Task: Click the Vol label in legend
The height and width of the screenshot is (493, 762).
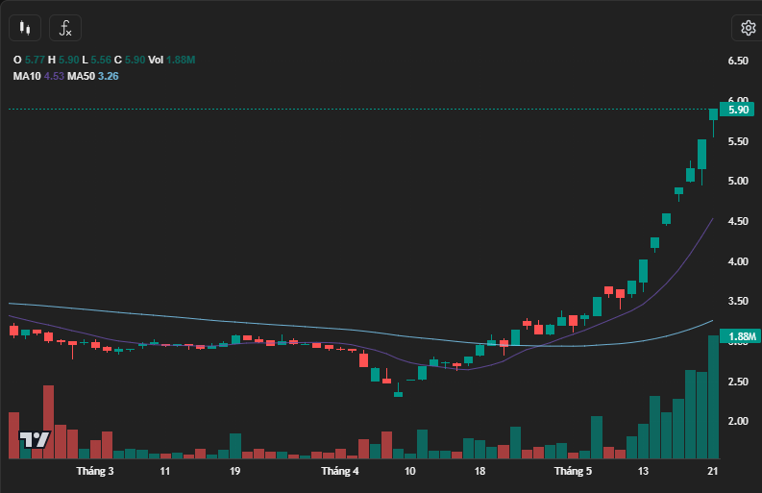Action: [156, 60]
